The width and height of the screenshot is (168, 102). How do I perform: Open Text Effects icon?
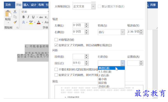pyautogui.click(x=24, y=22)
